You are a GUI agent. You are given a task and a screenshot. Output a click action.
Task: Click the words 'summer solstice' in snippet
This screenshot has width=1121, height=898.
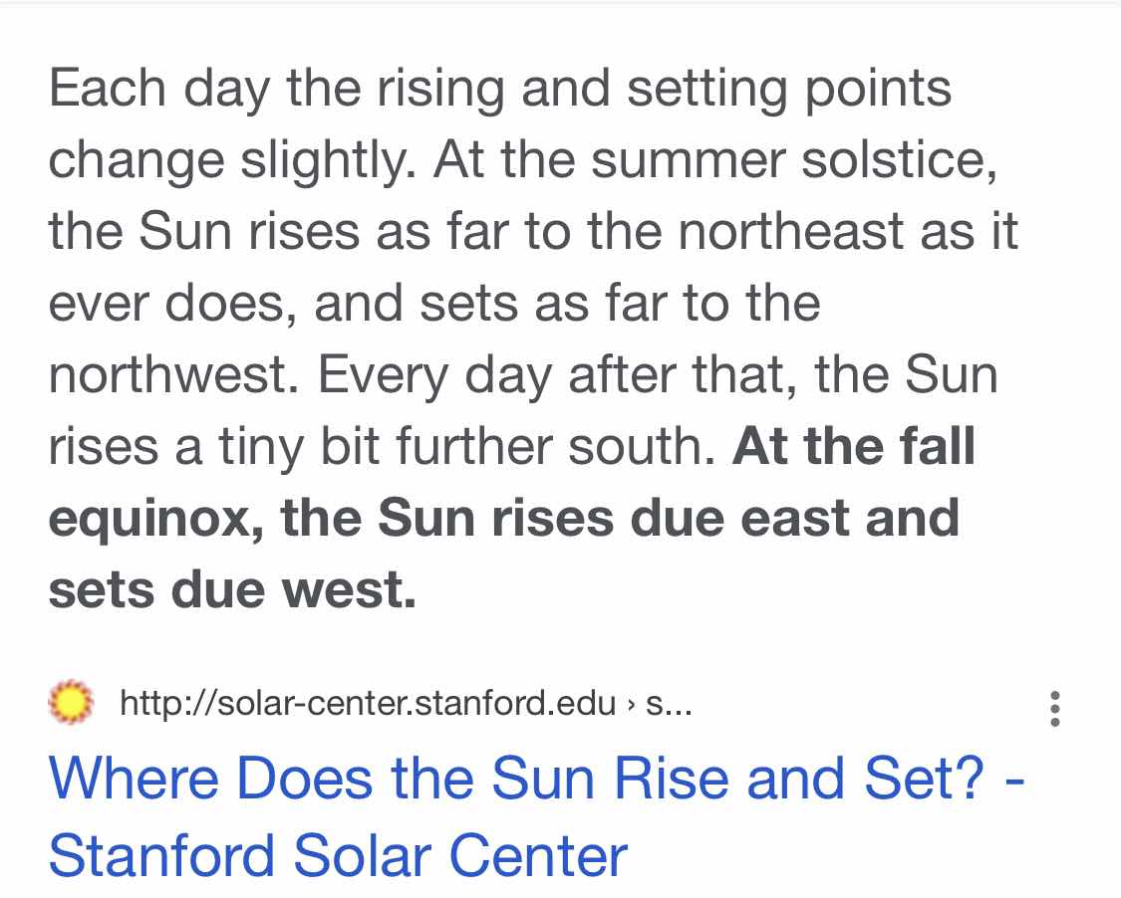(789, 160)
